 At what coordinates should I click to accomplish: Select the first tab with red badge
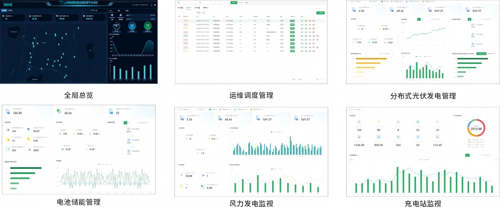tap(180, 7)
